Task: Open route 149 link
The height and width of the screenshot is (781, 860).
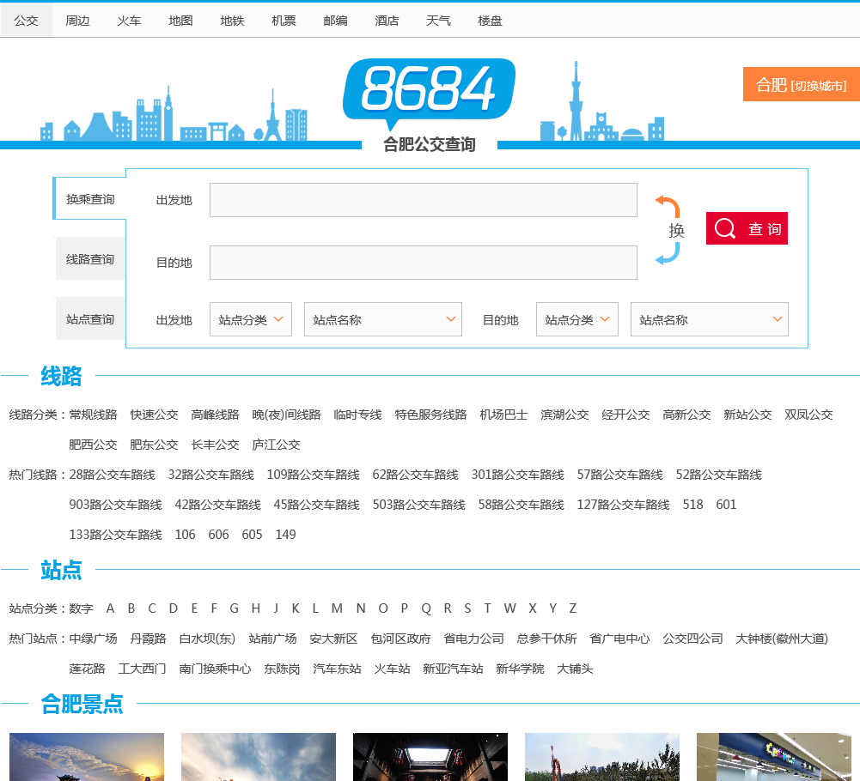Action: click(x=285, y=535)
